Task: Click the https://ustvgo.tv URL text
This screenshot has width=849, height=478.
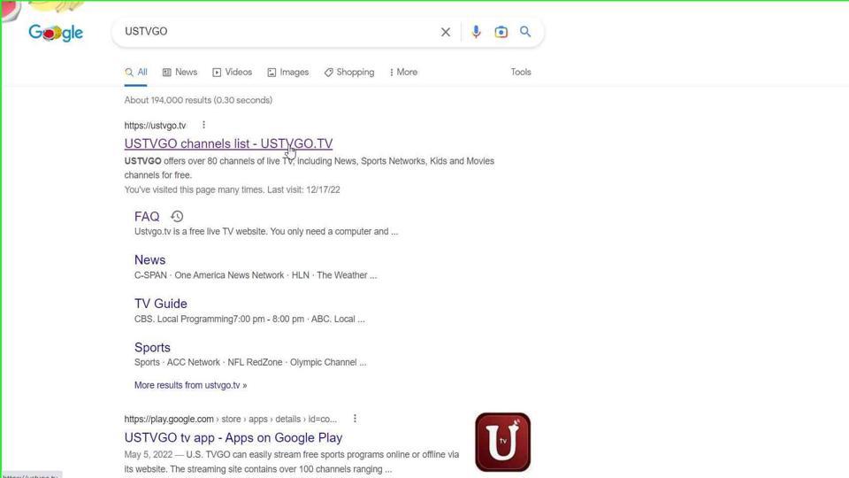Action: click(155, 125)
